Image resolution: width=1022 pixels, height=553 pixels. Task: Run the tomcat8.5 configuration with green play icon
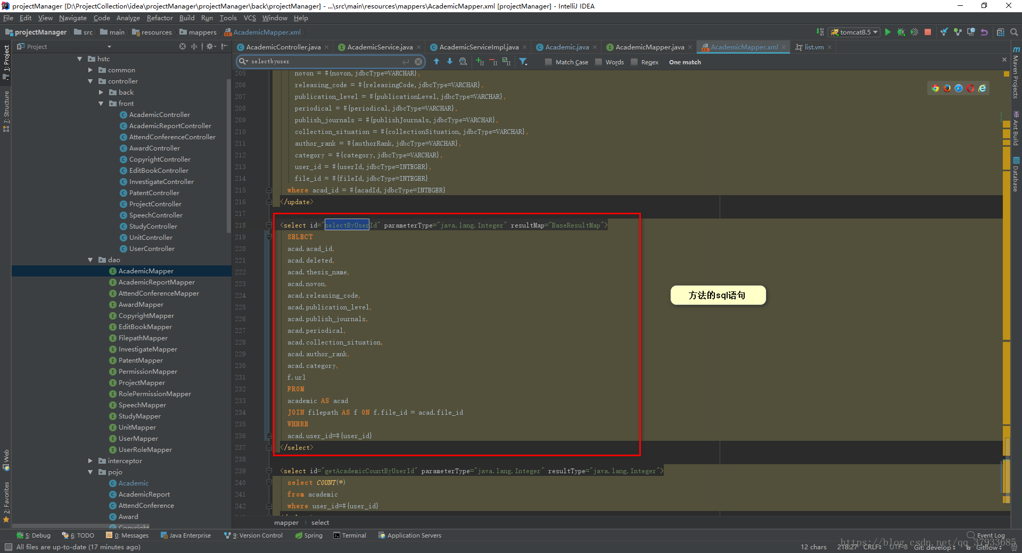point(887,32)
